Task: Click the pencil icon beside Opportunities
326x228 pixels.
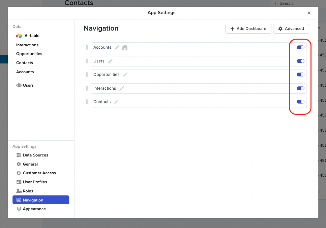Action: [x=125, y=75]
